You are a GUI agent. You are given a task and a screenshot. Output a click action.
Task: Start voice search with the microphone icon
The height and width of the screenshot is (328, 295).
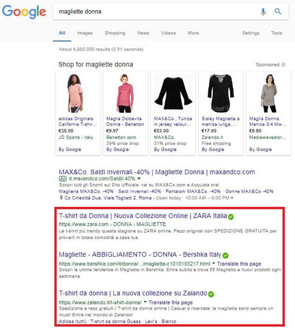point(263,12)
